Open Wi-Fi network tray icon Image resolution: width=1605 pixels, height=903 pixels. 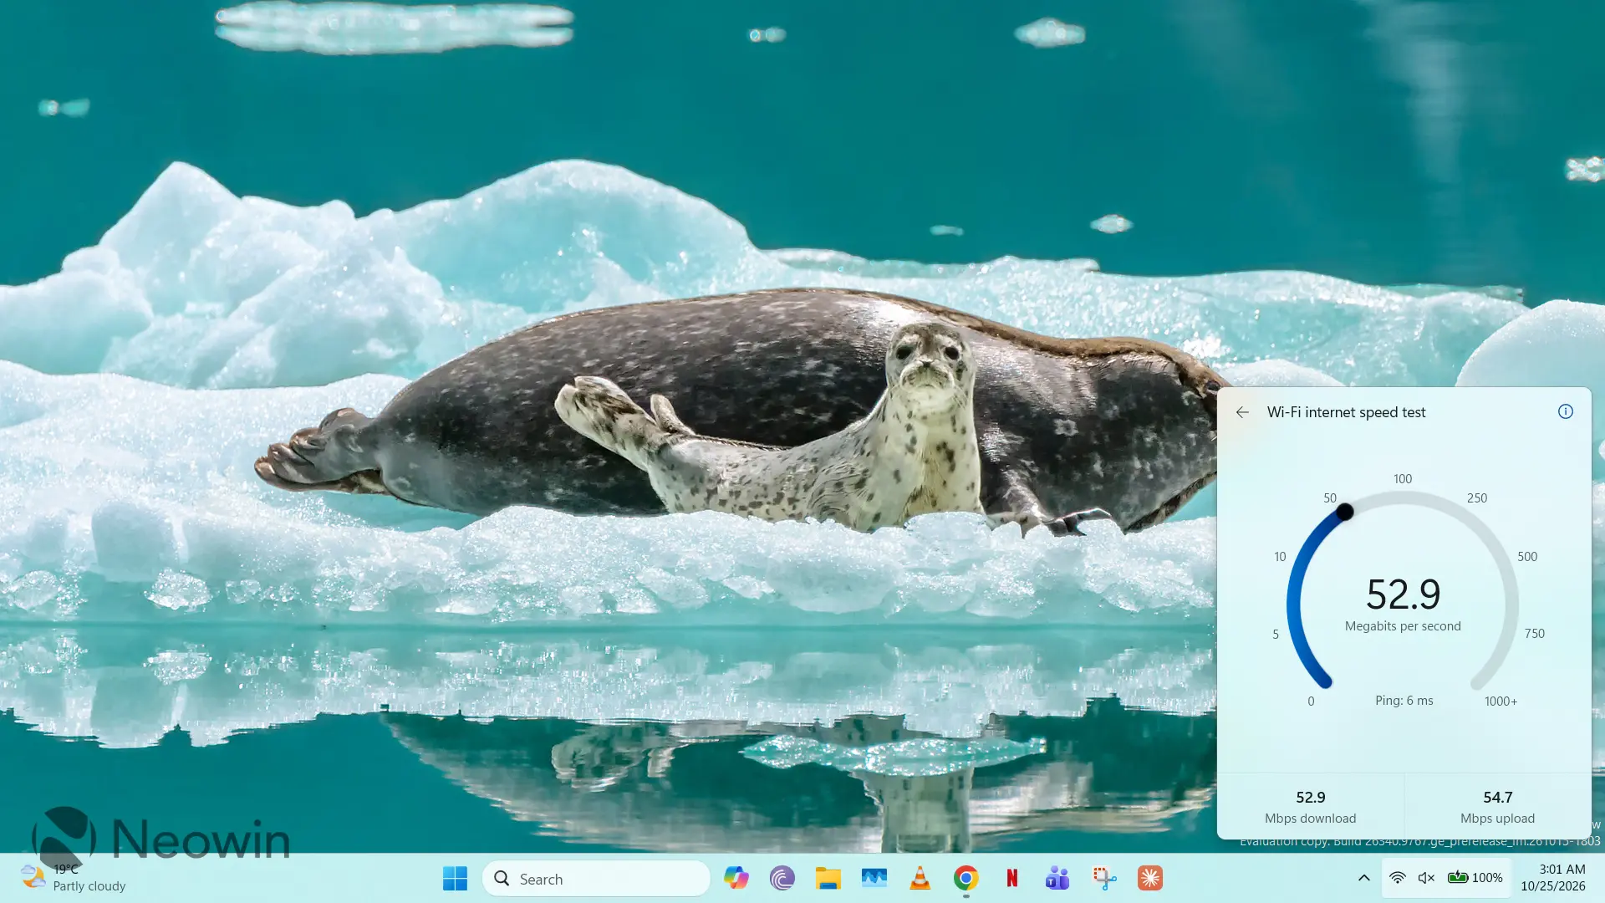pos(1397,878)
